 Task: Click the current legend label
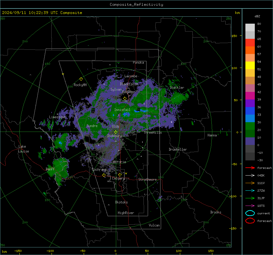[x=264, y=213]
